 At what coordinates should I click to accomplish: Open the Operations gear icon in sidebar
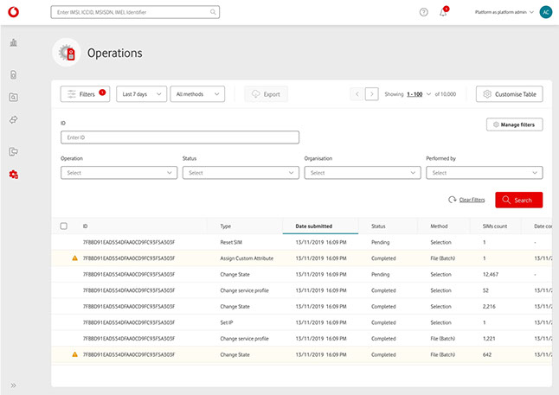click(x=14, y=175)
